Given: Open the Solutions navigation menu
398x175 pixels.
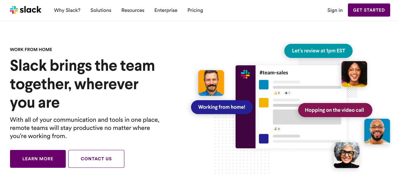Looking at the screenshot, I should (x=101, y=10).
